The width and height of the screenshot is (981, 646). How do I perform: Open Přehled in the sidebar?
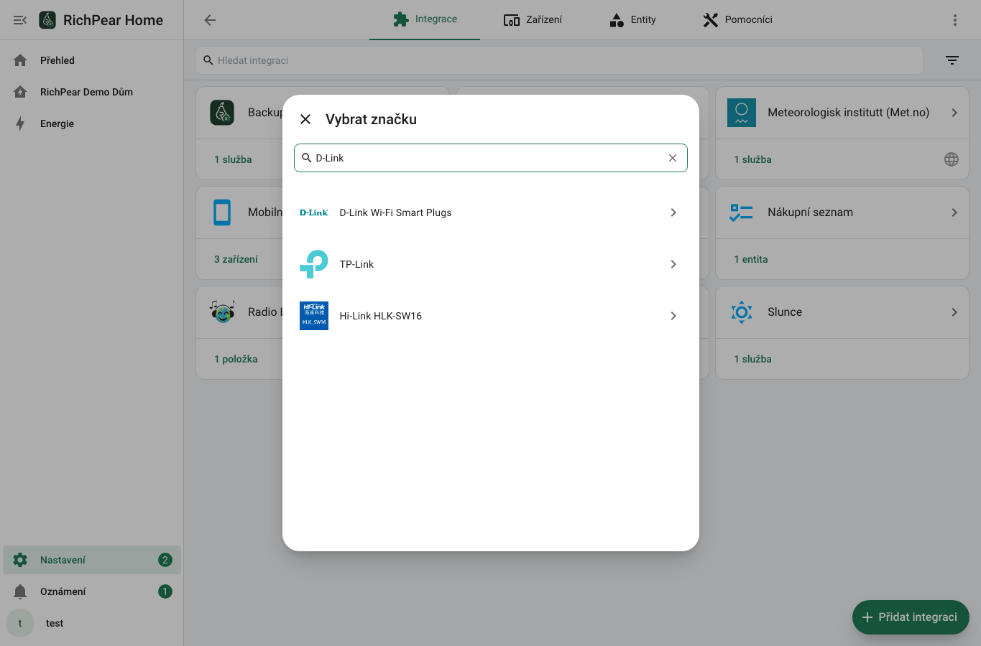tap(92, 60)
